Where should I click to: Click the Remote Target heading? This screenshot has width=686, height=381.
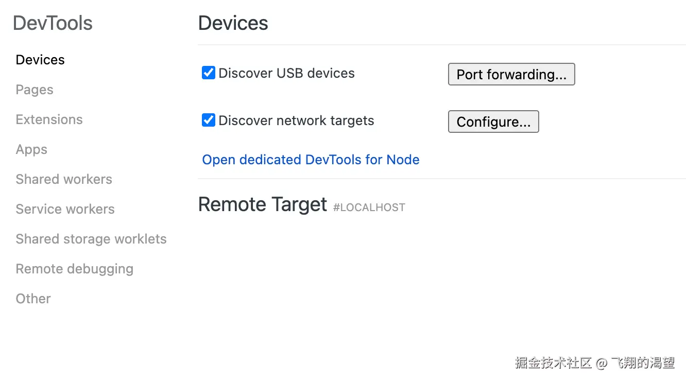point(262,204)
